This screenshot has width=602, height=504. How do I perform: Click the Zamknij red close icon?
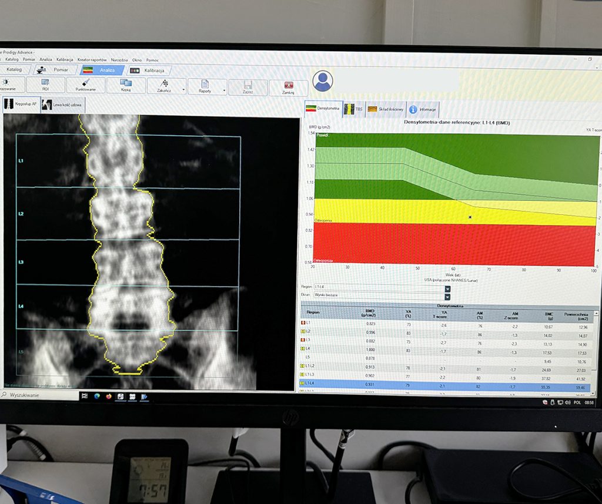point(288,85)
